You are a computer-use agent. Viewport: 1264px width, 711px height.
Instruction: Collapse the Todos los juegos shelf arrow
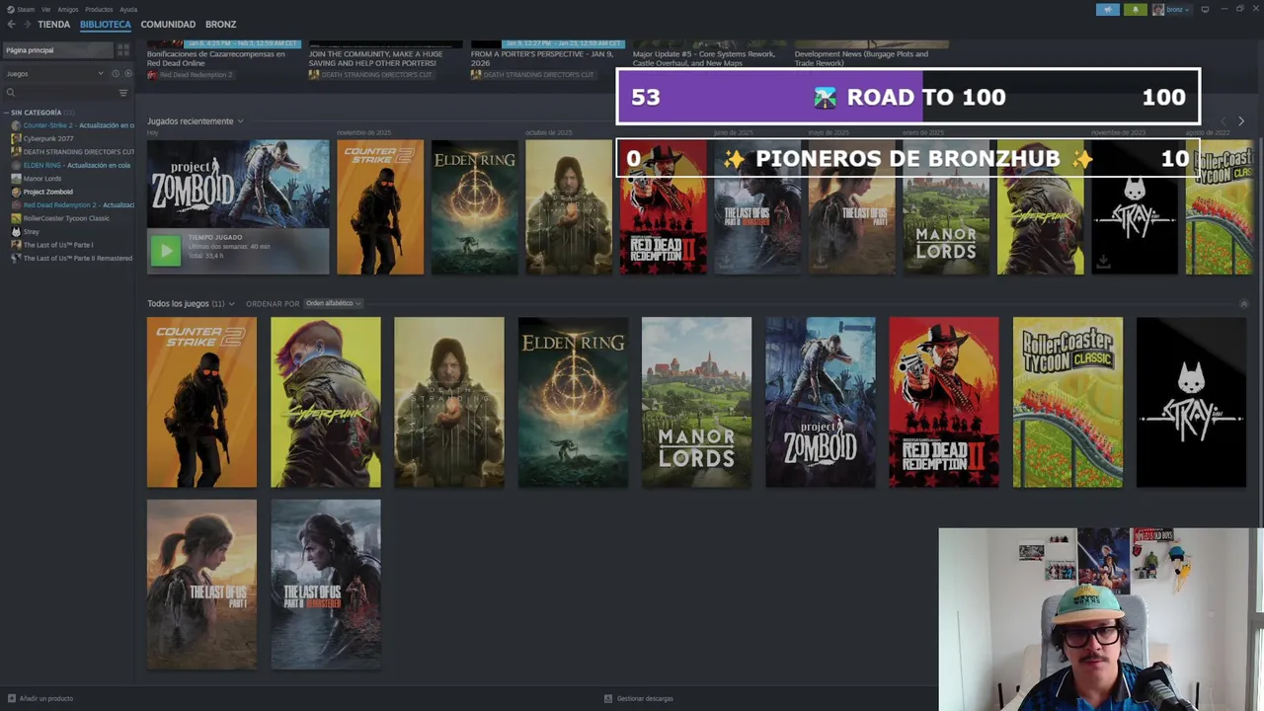tap(1243, 303)
